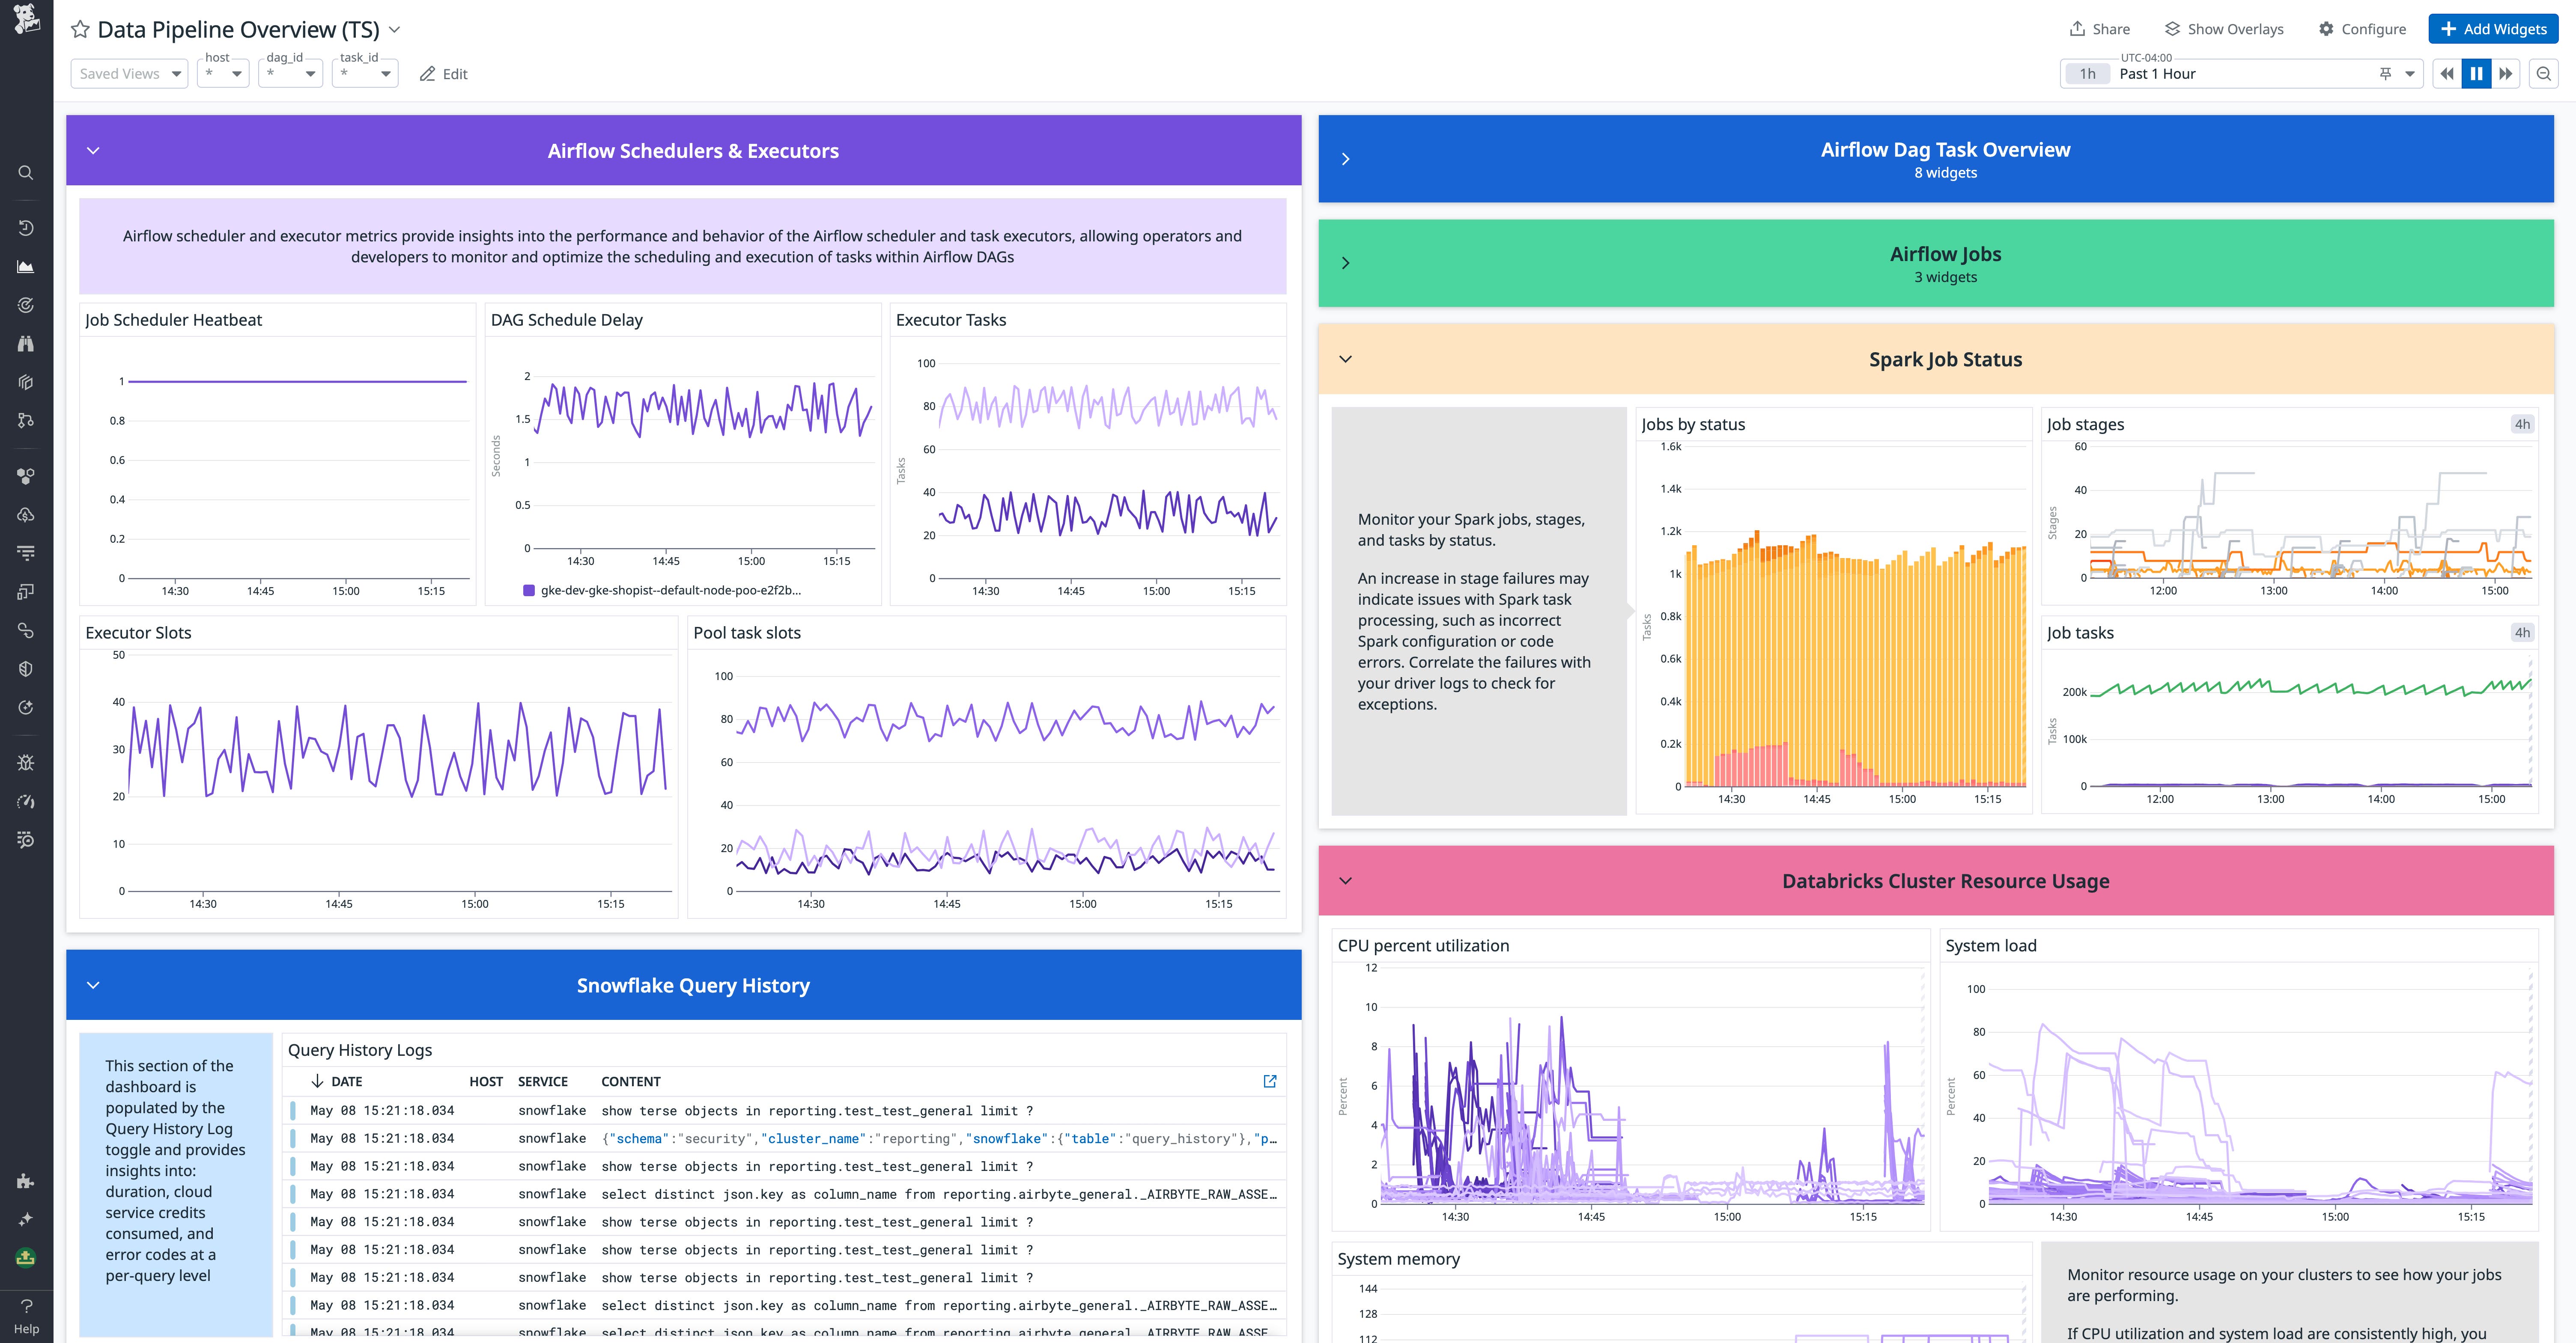Open Query History Logs via the external link icon
The image size is (2576, 1343).
tap(1269, 1081)
